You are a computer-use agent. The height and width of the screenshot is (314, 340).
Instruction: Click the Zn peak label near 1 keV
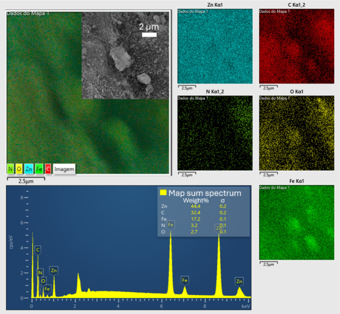point(54,271)
